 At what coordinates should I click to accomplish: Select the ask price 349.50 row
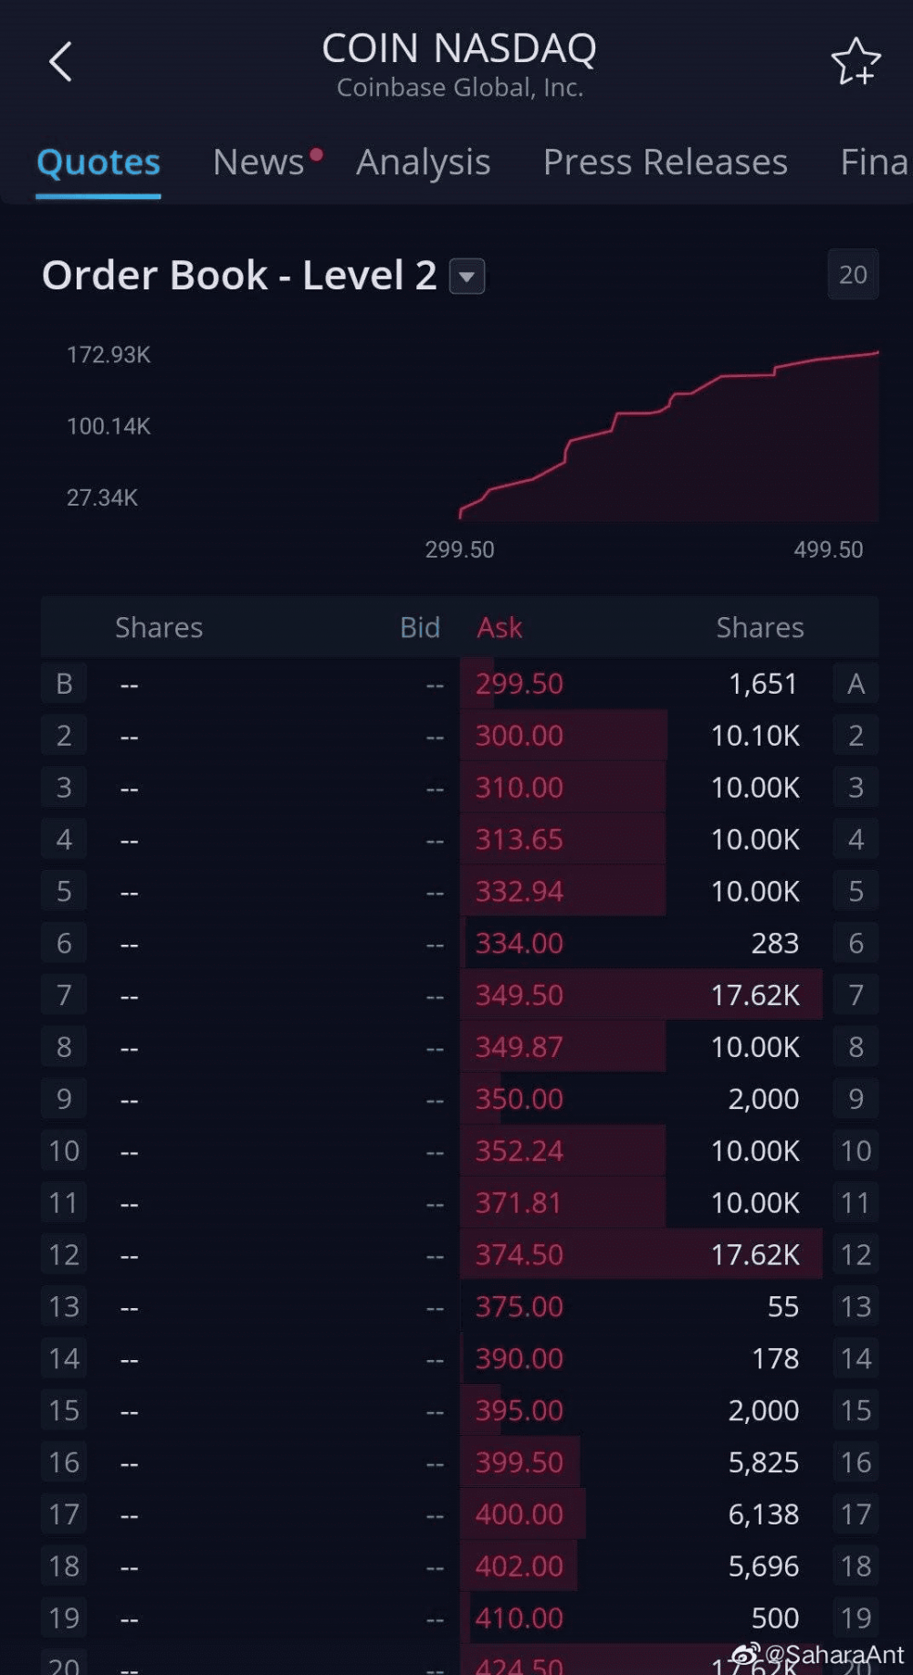[x=518, y=995]
